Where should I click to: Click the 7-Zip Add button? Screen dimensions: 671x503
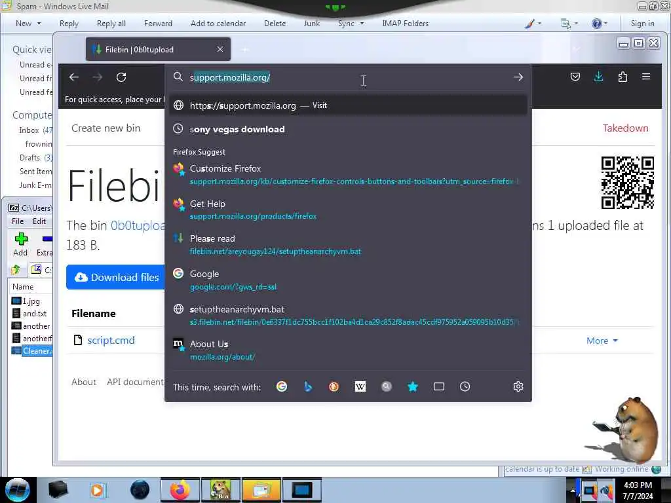click(x=20, y=244)
